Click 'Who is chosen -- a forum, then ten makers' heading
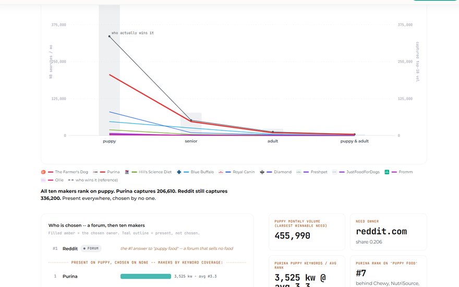Viewport: 459px width, 287px height. [96, 225]
